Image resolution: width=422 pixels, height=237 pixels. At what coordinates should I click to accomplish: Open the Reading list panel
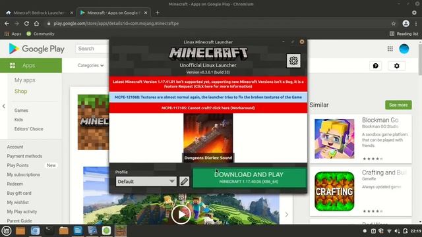(404, 34)
